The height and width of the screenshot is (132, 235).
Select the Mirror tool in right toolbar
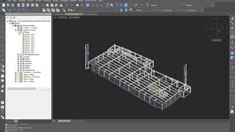pyautogui.click(x=232, y=28)
